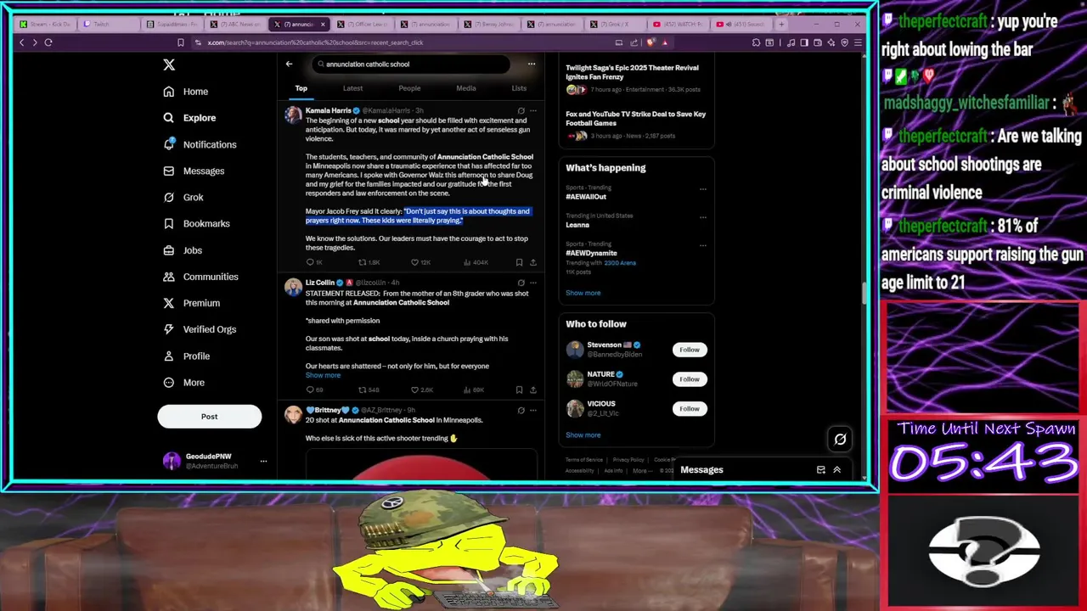
Task: Compose new message in Messages drawer
Action: [820, 469]
